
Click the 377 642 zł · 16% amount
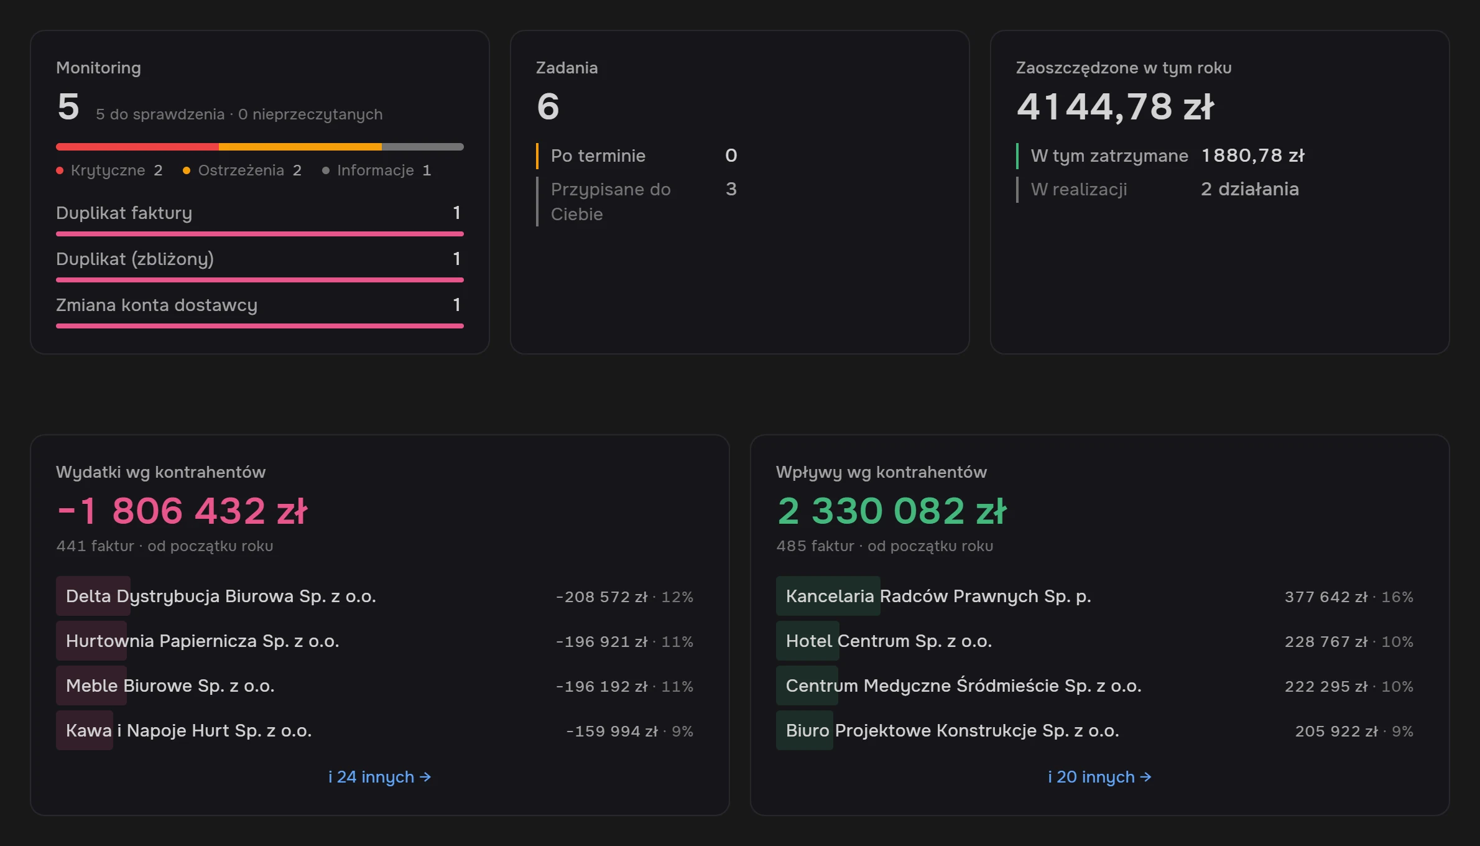pos(1349,597)
